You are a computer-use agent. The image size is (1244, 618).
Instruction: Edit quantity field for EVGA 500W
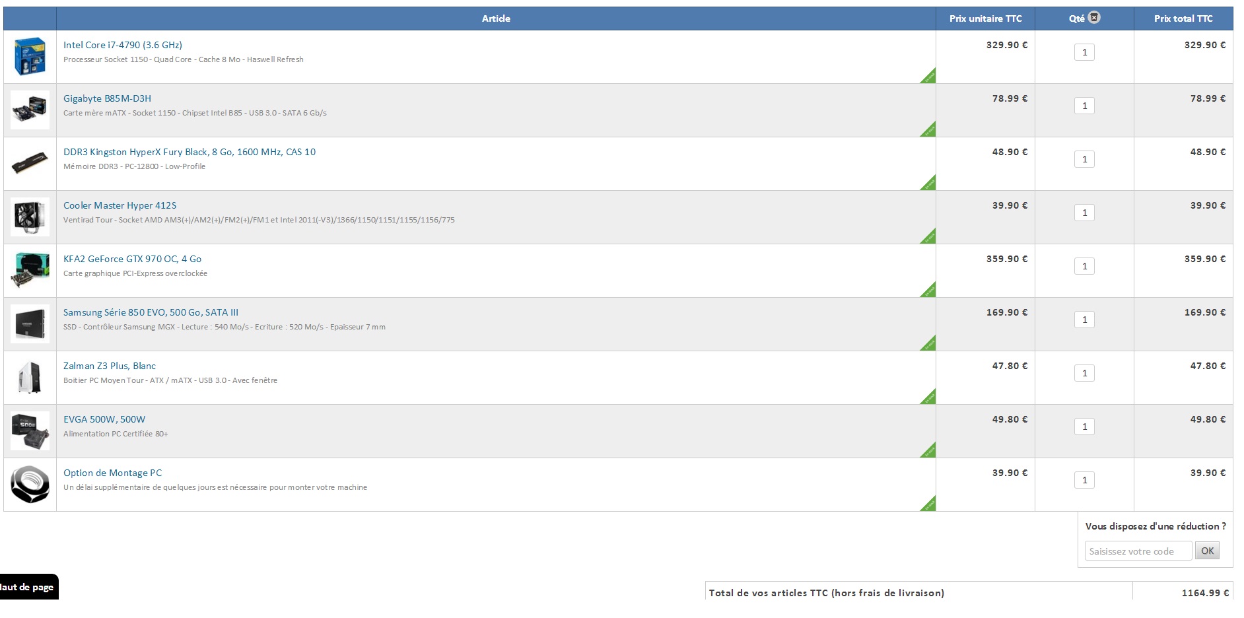1084,427
